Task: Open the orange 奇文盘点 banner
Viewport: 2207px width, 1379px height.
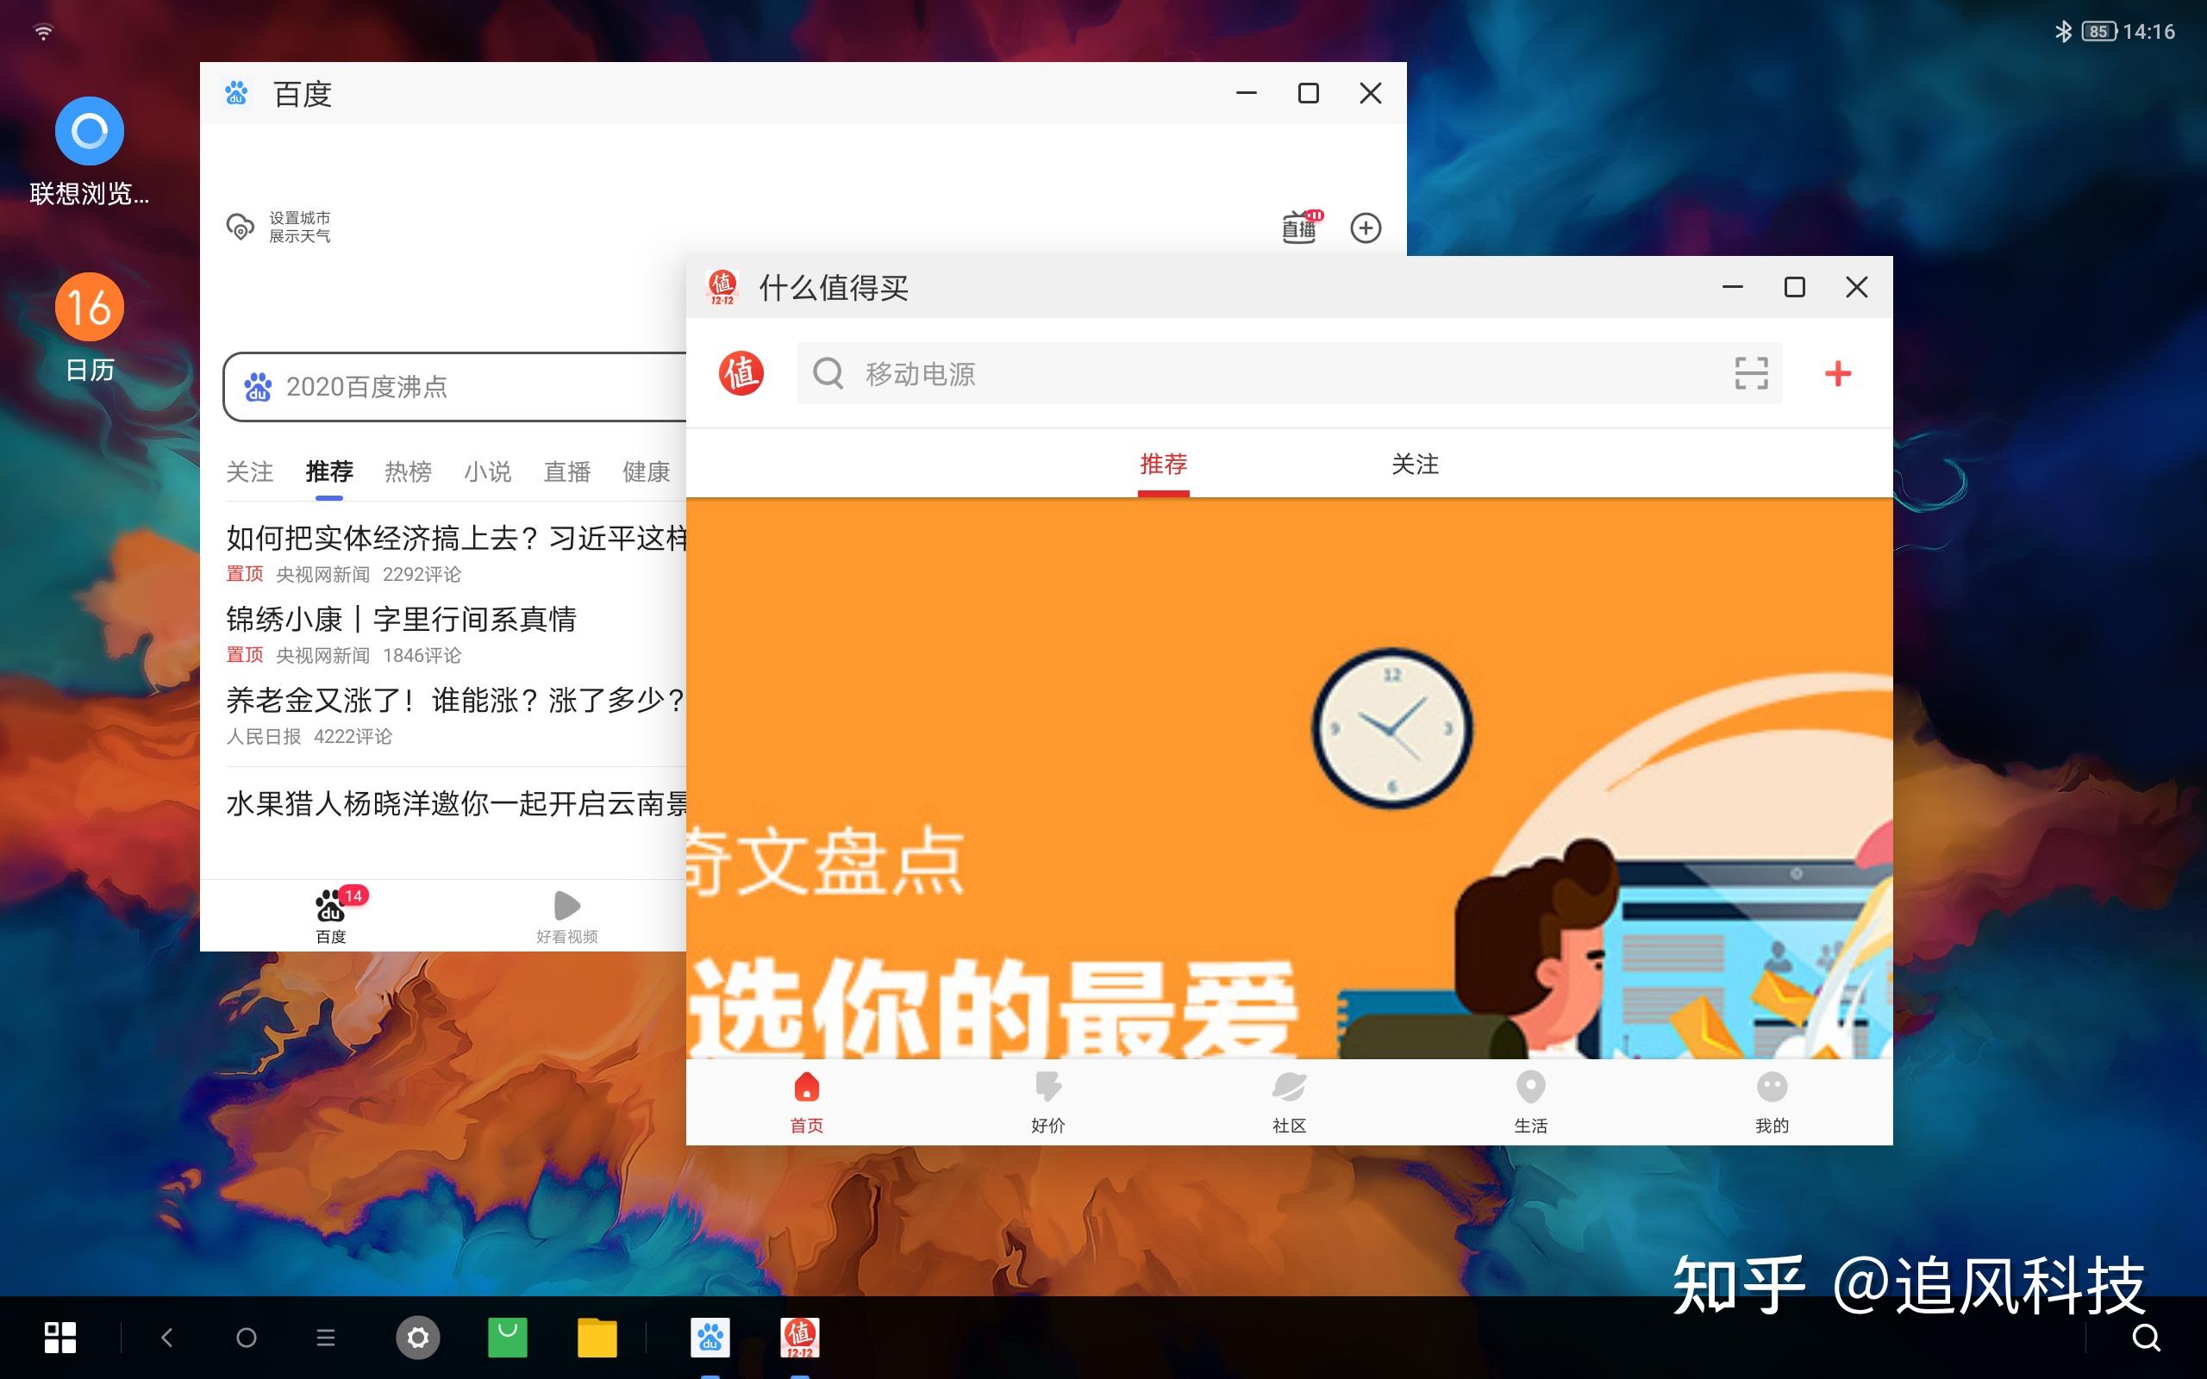Action: pyautogui.click(x=1289, y=778)
